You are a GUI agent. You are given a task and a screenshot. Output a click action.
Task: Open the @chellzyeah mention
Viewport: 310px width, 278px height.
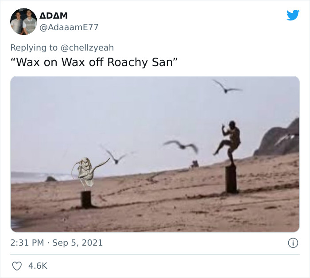[x=87, y=48]
